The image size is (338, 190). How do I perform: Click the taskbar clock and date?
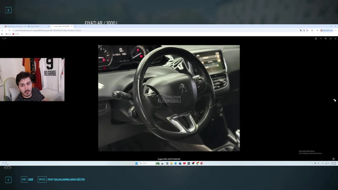point(333,163)
